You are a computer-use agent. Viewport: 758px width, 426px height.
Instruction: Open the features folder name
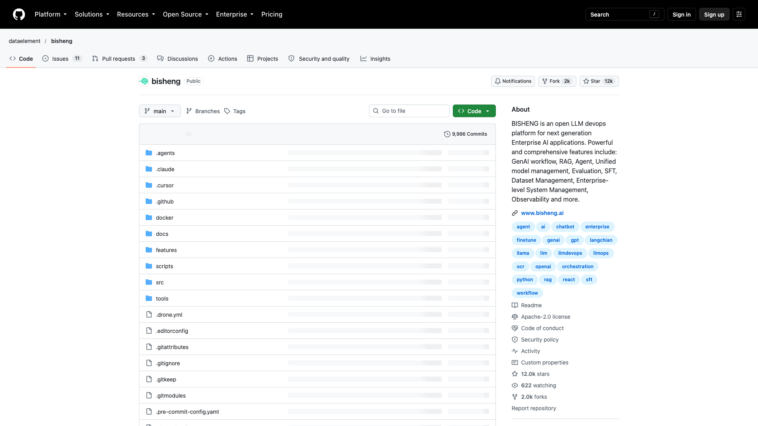(x=166, y=250)
